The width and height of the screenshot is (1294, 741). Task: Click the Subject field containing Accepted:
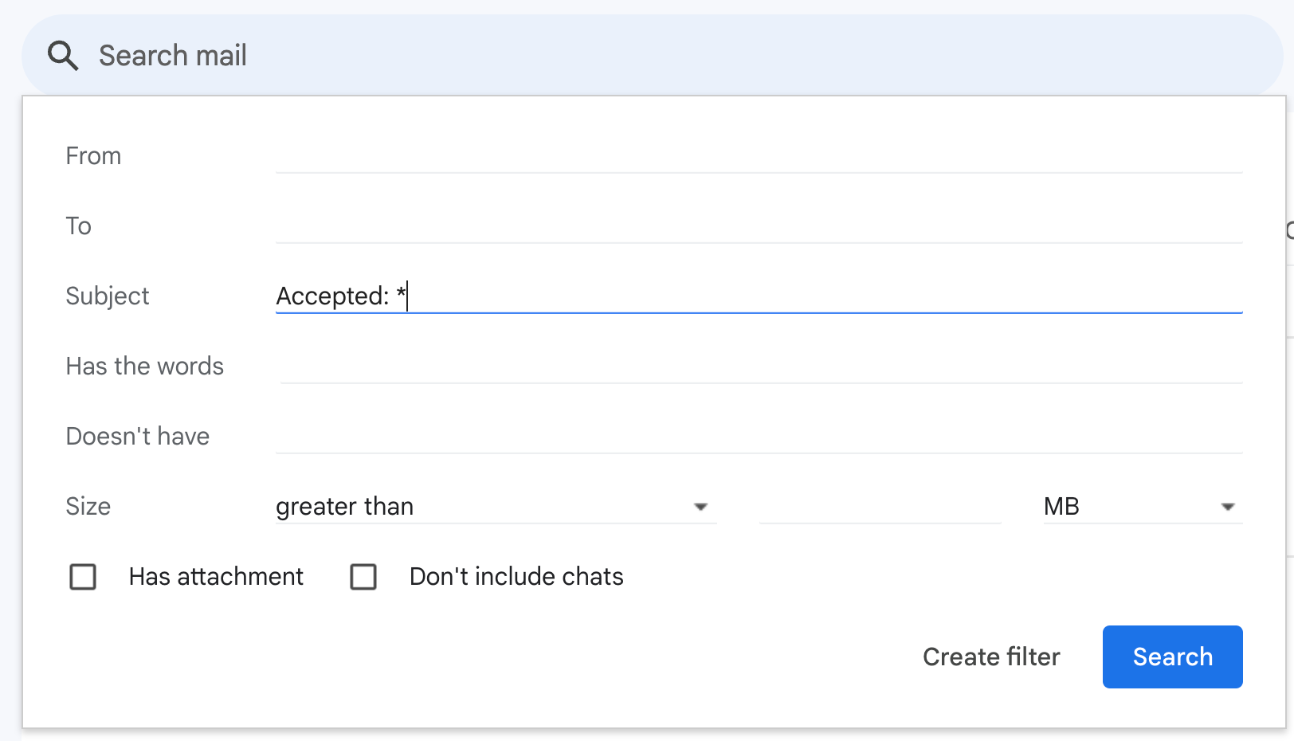coord(759,296)
